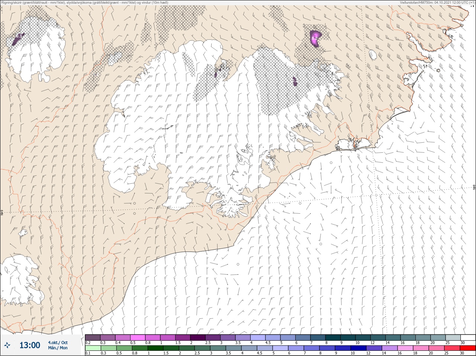Click the dark teal swatch at 9 in the upper legend
The image size is (476, 356).
(x=348, y=338)
